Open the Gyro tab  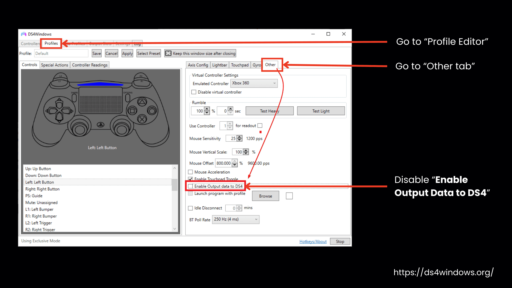tap(256, 65)
